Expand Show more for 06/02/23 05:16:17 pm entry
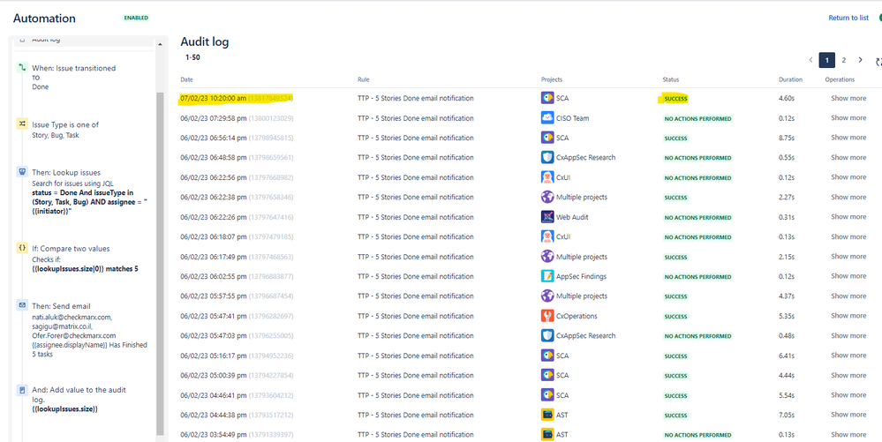 (848, 355)
